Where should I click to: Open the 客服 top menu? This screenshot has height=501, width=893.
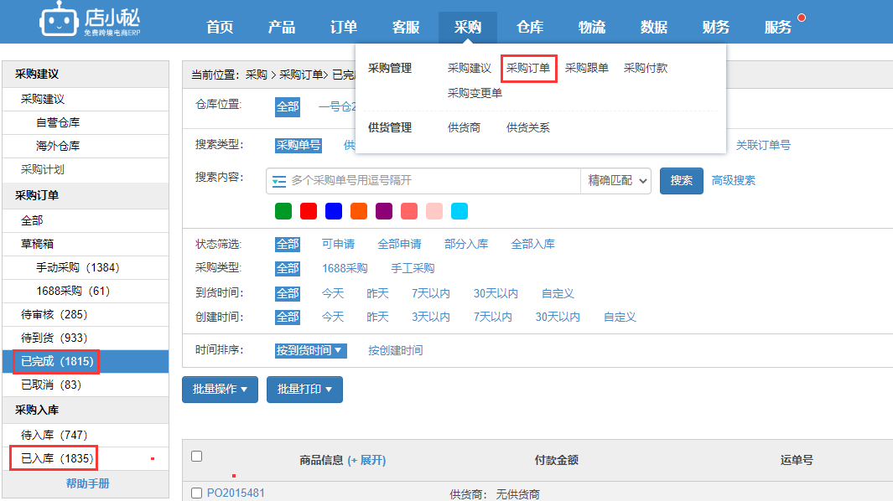click(406, 27)
